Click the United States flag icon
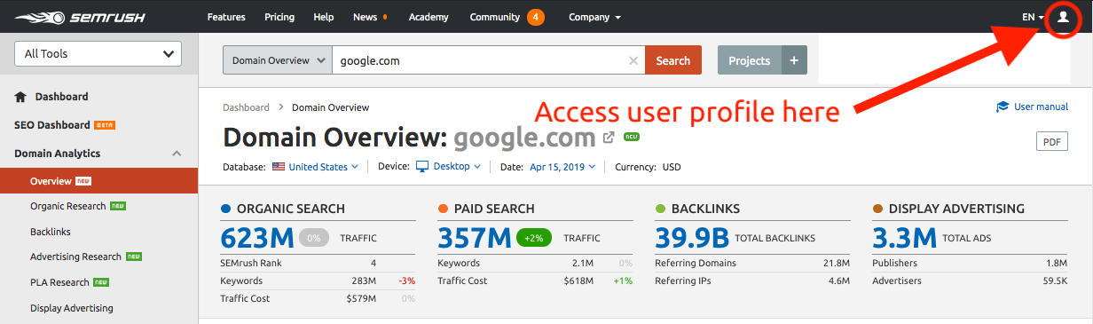1093x324 pixels. pos(279,166)
